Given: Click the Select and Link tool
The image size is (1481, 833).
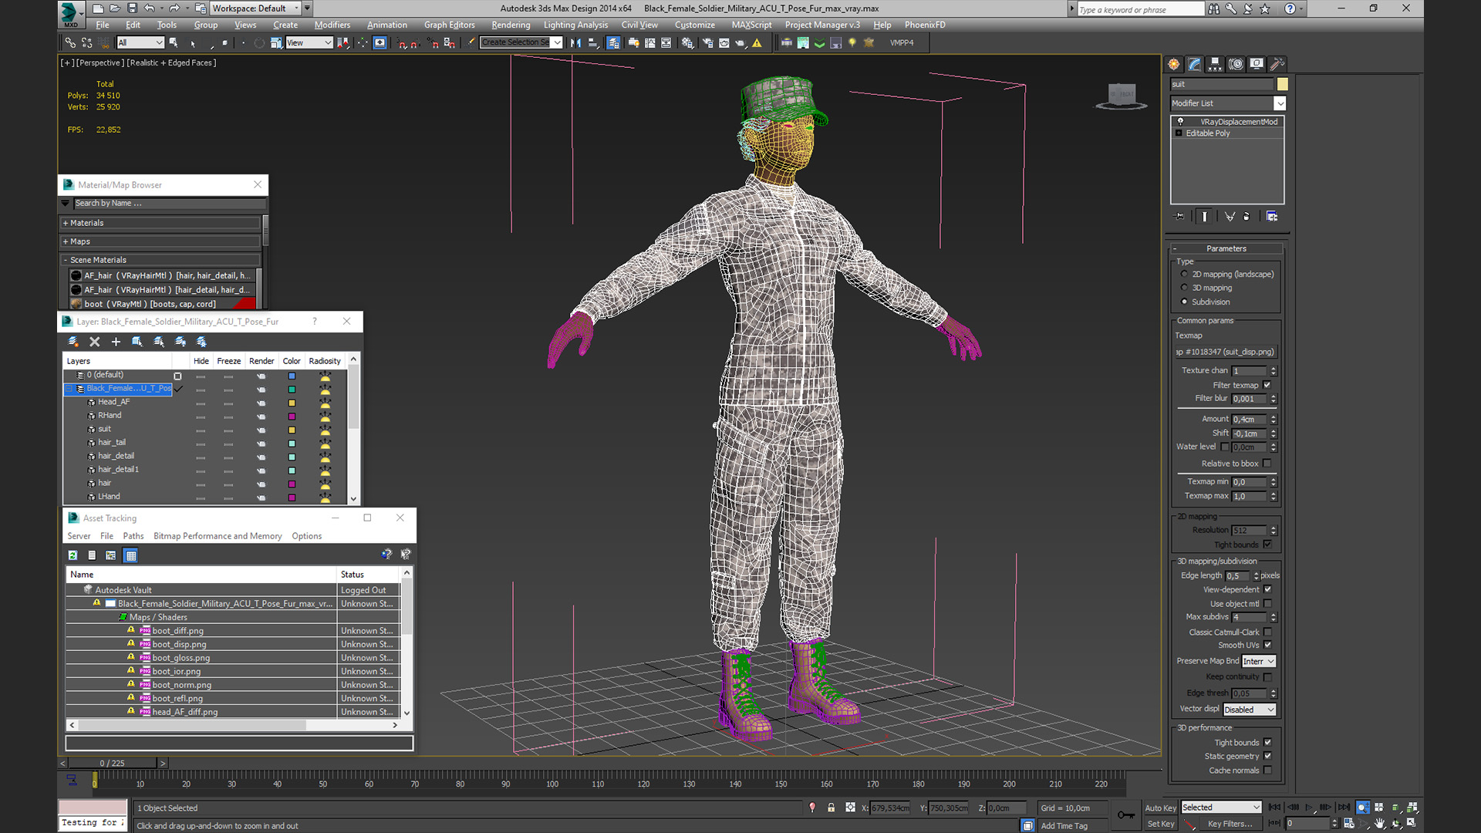Looking at the screenshot, I should pyautogui.click(x=70, y=42).
